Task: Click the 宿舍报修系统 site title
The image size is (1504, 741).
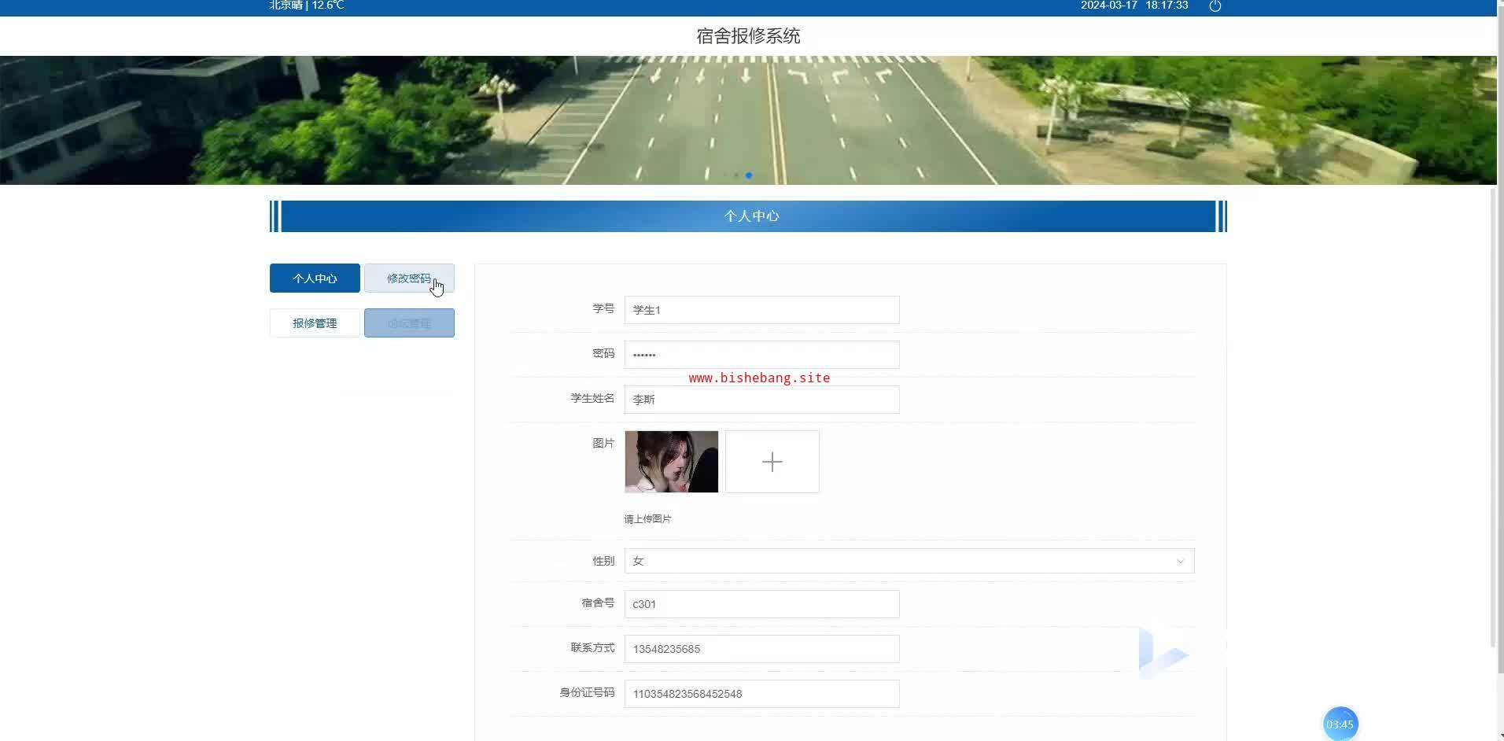Action: coord(748,36)
